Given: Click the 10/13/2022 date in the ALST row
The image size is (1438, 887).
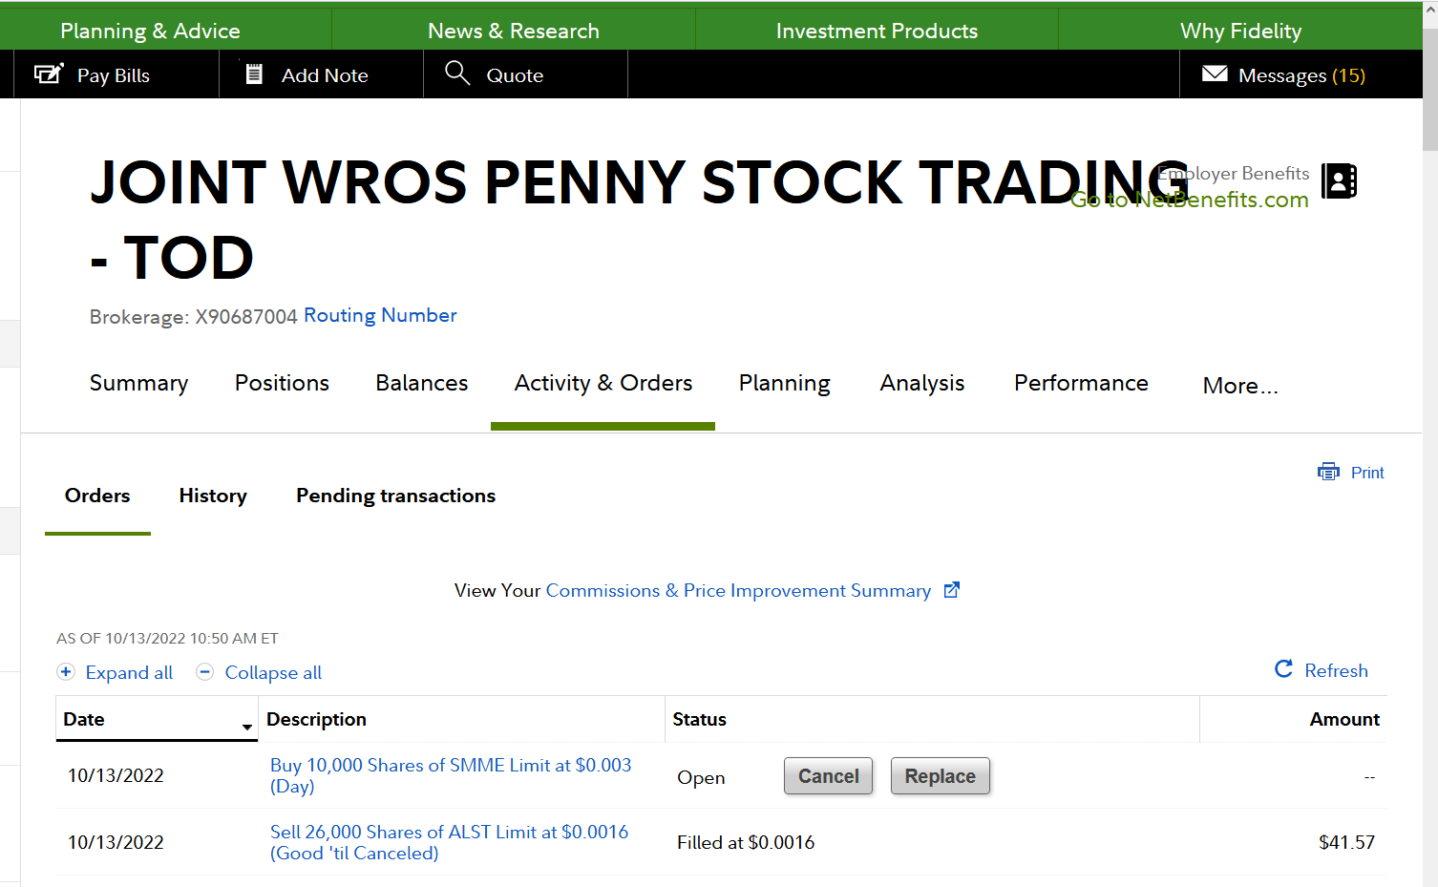Looking at the screenshot, I should click(x=116, y=842).
